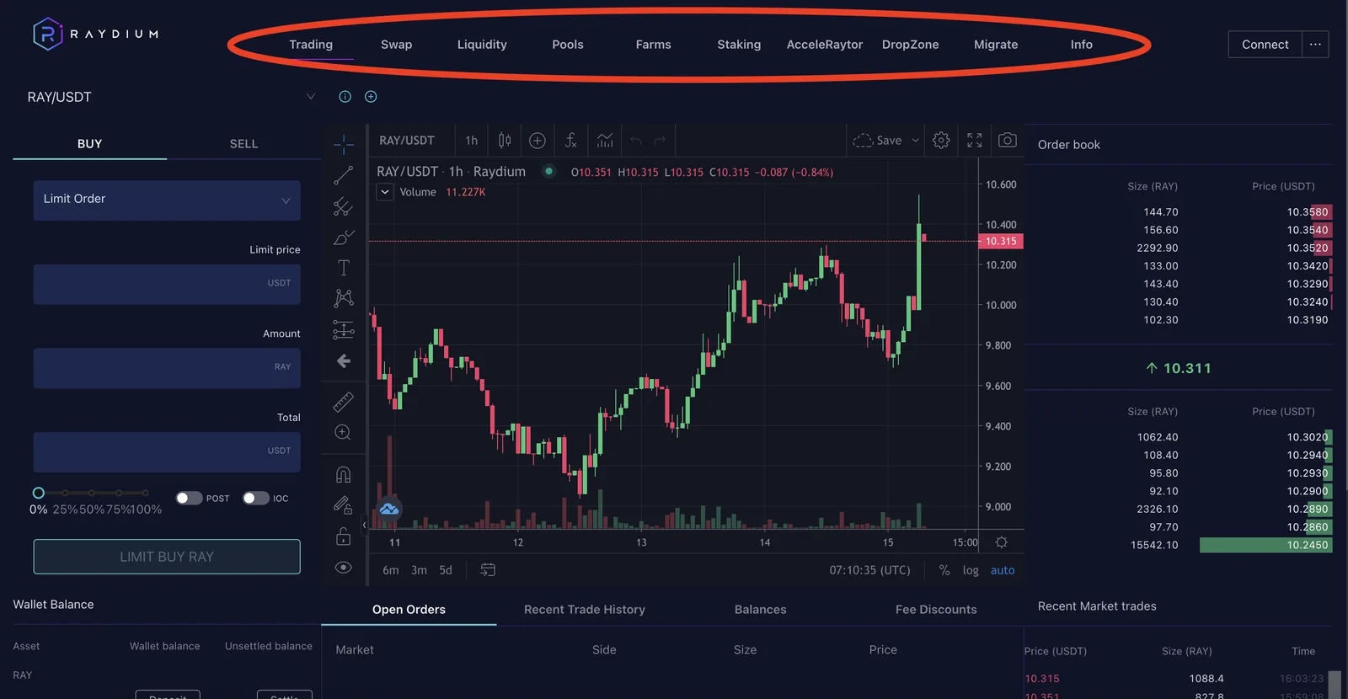
Task: Select the forecasting and measurement tool
Action: (x=344, y=329)
